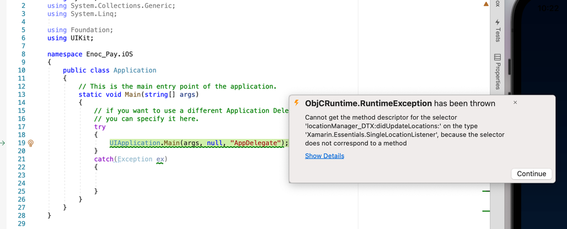Click the orange warning triangle above the scrollbar

point(486,4)
